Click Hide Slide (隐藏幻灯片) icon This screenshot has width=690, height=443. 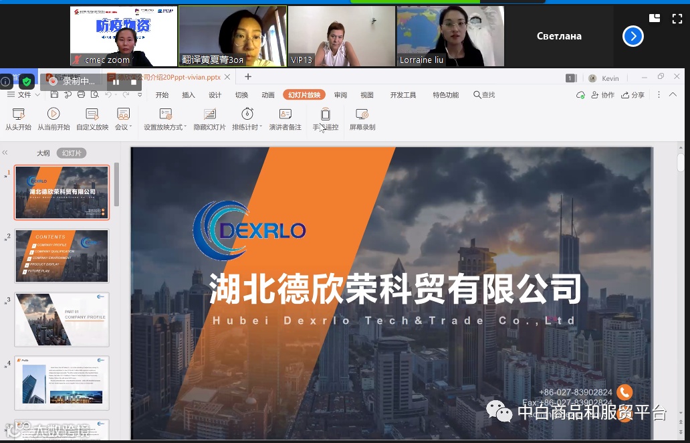tap(209, 114)
